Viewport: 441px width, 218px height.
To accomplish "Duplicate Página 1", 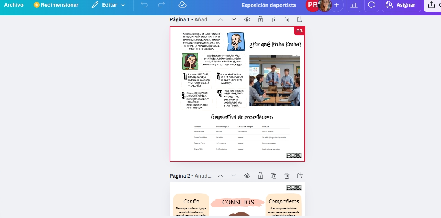I will click(274, 19).
